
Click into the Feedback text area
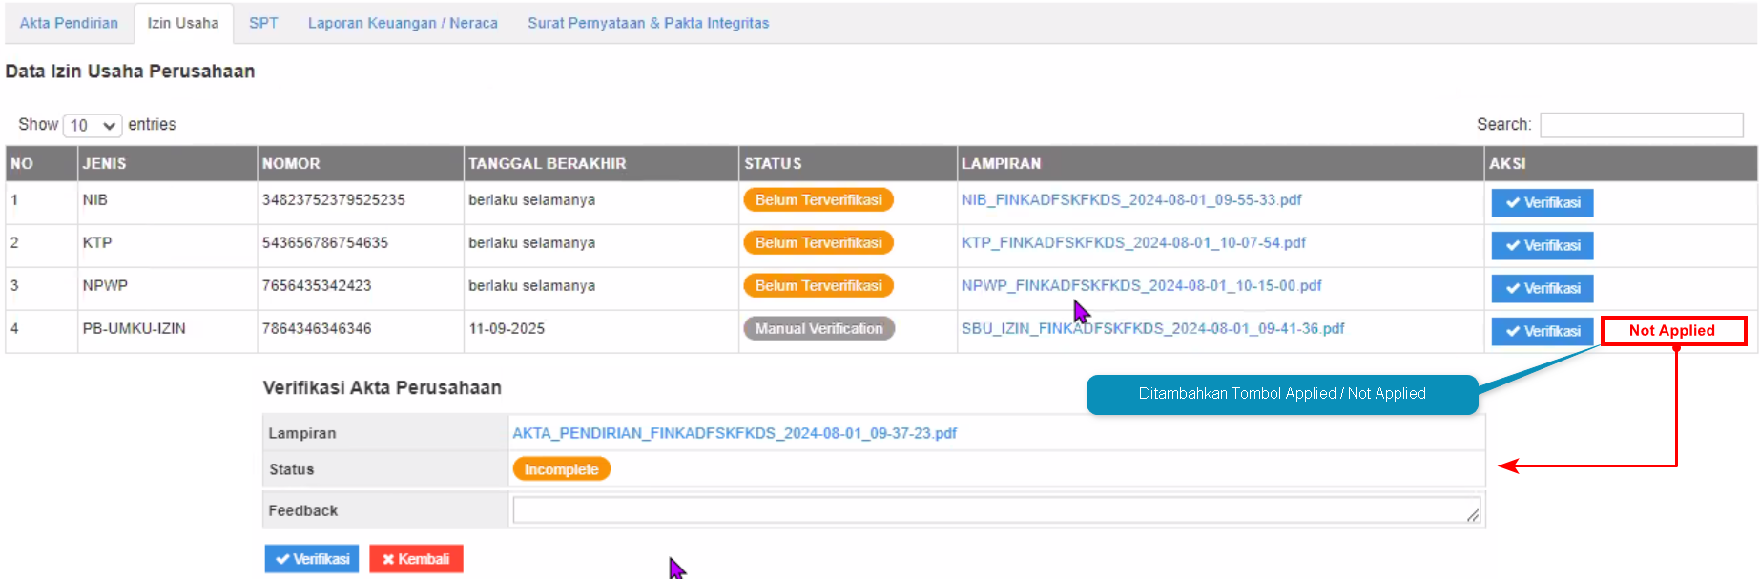tap(995, 510)
